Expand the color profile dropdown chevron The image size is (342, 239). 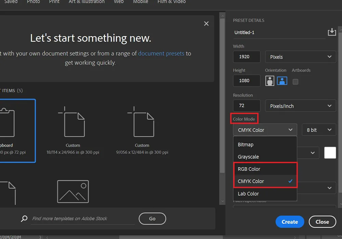pos(330,188)
